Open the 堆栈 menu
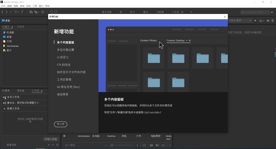Image resolution: width=276 pixels, height=149 pixels. (x=22, y=6)
